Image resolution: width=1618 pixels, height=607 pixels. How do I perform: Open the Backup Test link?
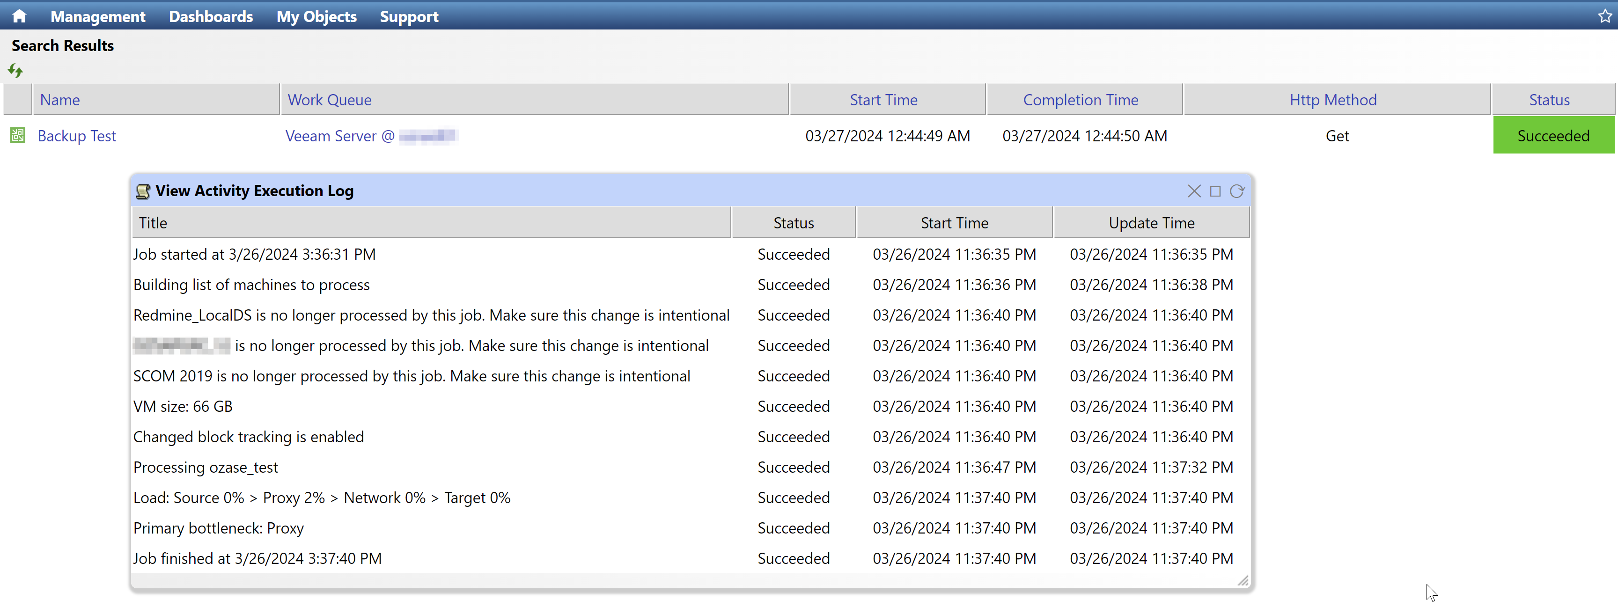[77, 136]
